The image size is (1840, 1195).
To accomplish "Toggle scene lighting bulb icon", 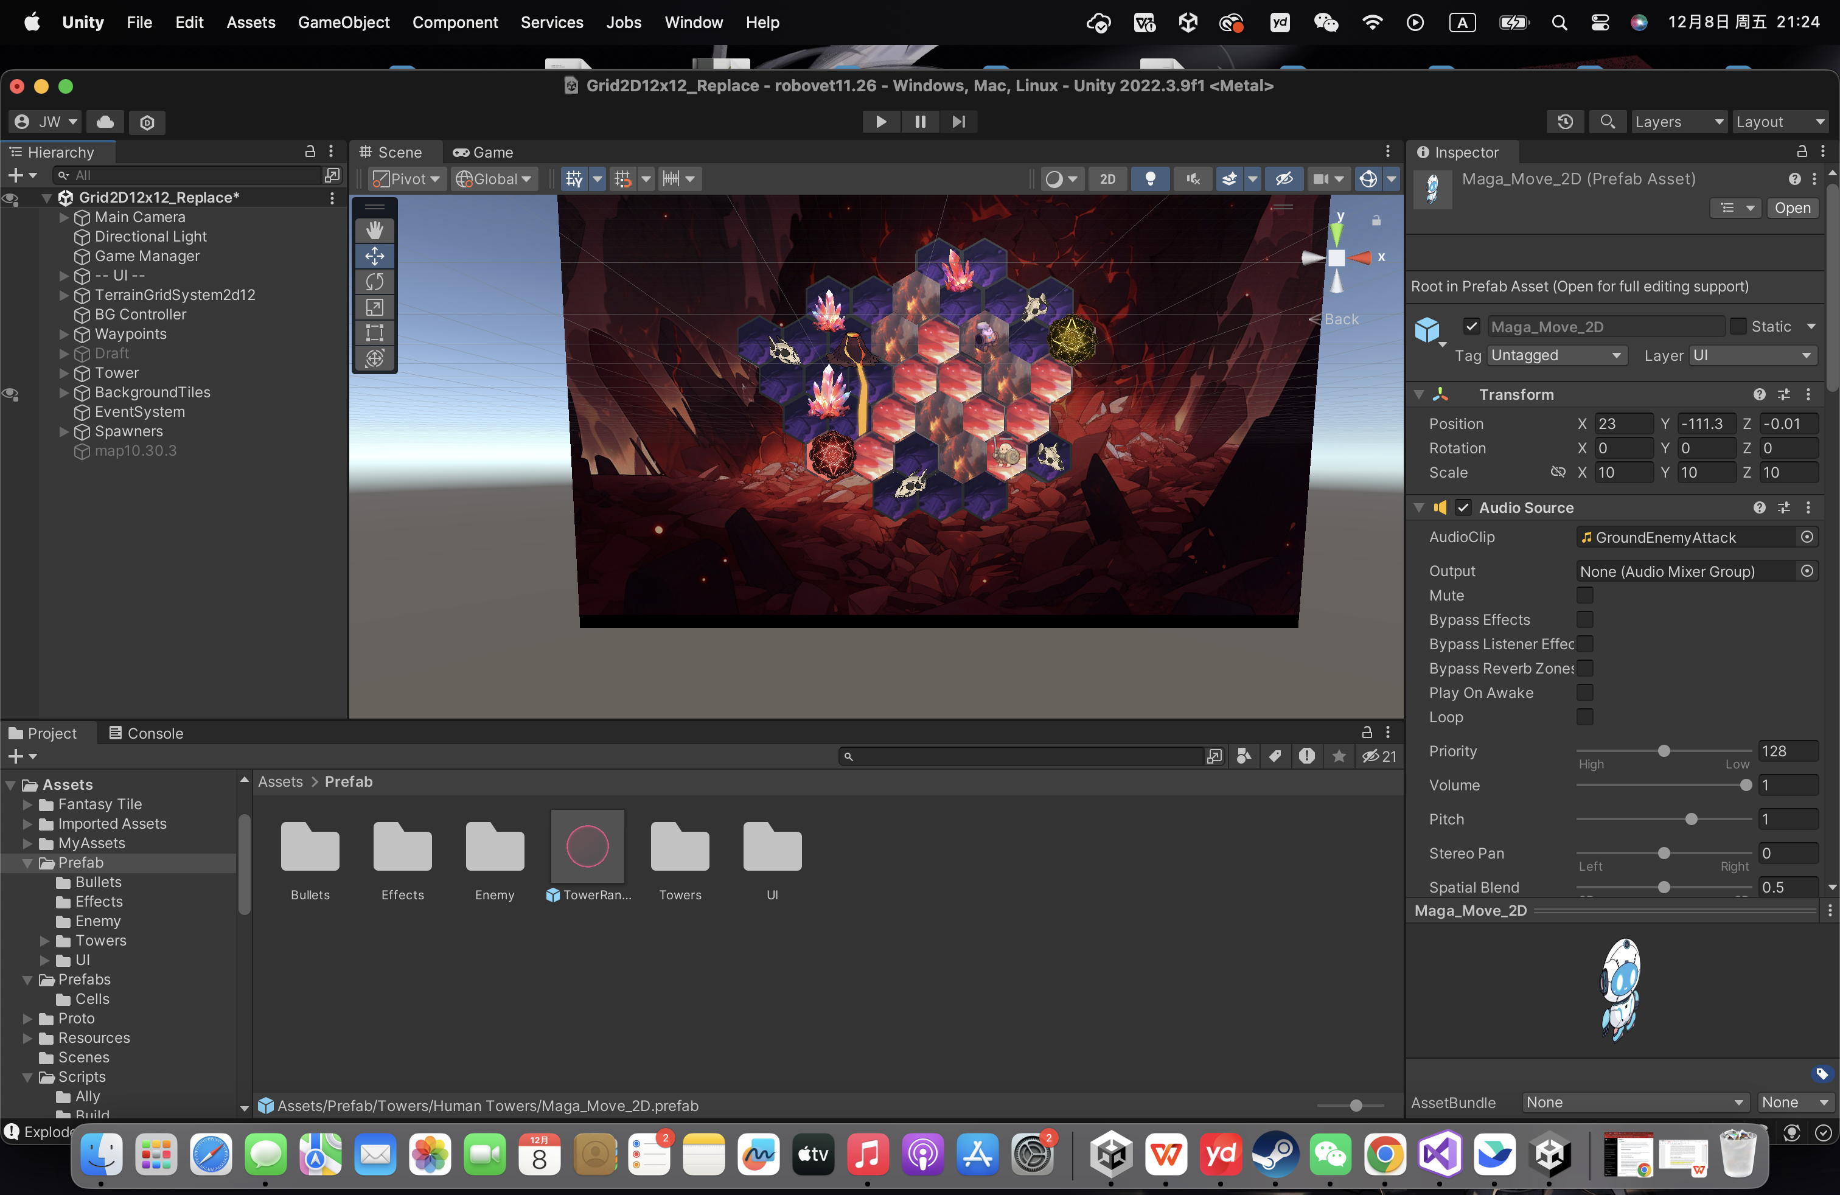I will [x=1151, y=178].
